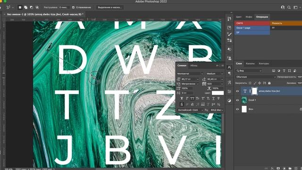This screenshot has height=170, width=302.
Task: Open the workspace switcher icon at top right
Action: tap(295, 8)
